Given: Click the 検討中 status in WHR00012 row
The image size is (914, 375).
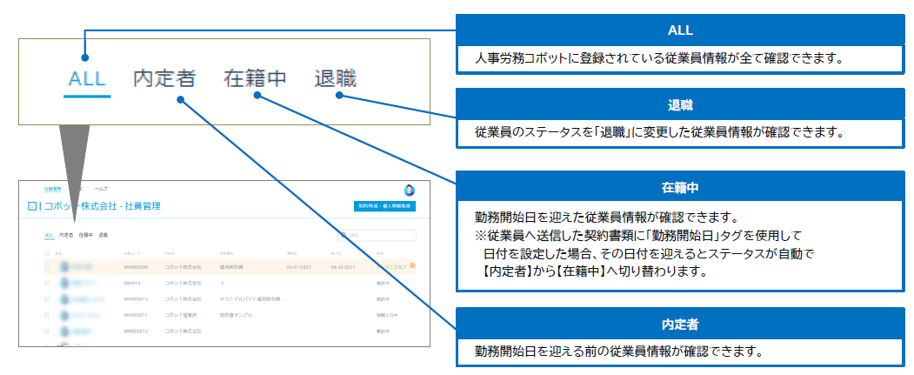Looking at the screenshot, I should 384,331.
